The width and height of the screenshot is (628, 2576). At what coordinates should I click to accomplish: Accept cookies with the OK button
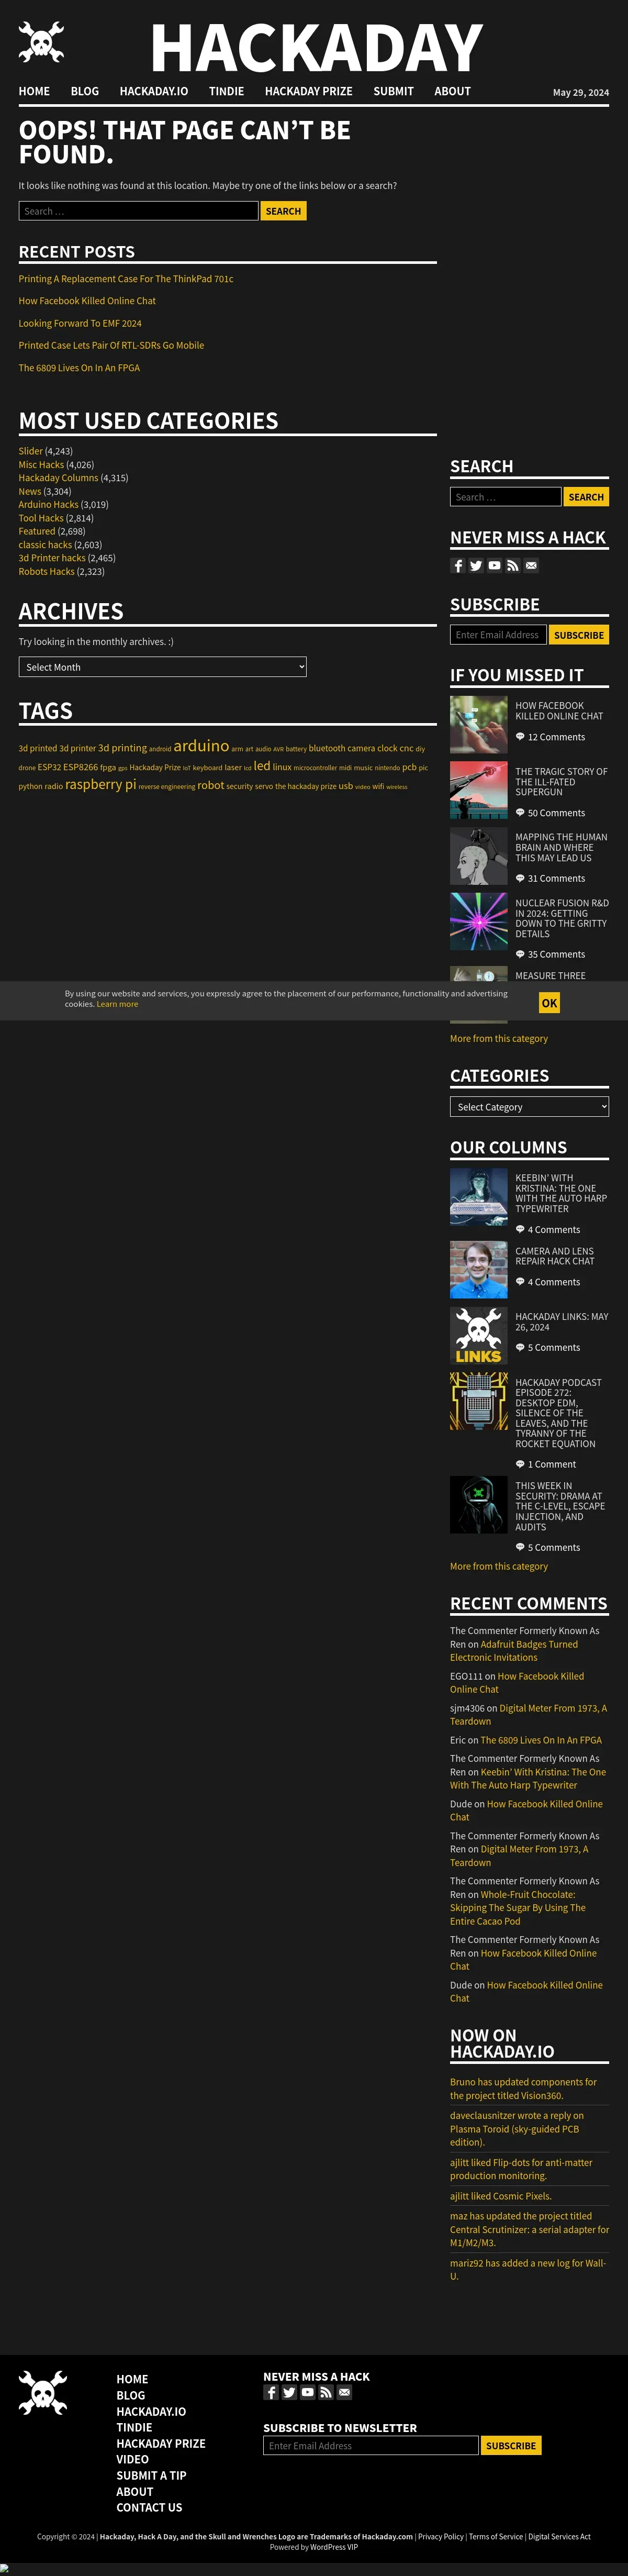(x=549, y=1003)
